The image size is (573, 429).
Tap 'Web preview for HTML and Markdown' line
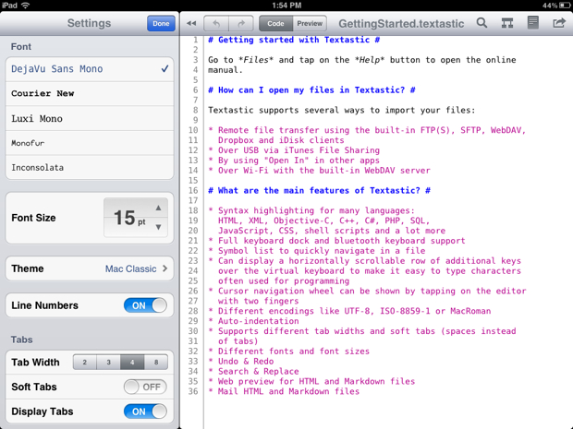pyautogui.click(x=311, y=382)
